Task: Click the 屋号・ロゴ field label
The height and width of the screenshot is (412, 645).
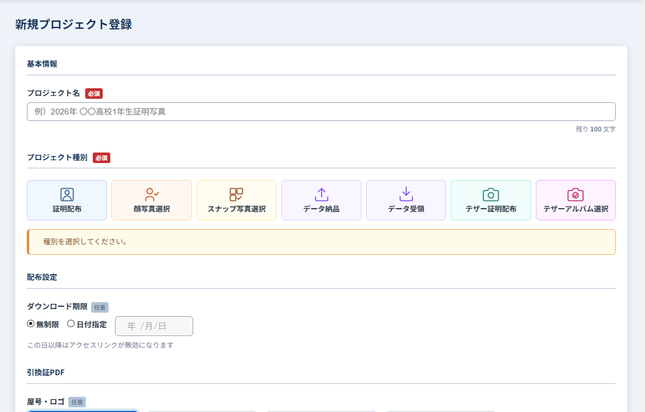Action: pyautogui.click(x=46, y=401)
